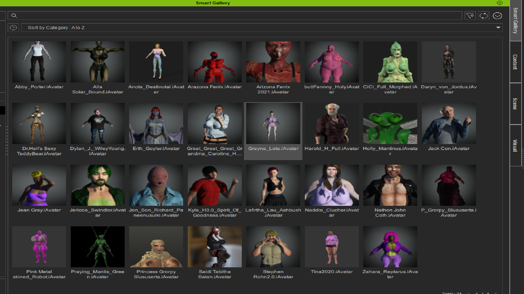Select the Erth_Goyler avatar thumbnail
This screenshot has height=294, width=524.
coord(156,123)
